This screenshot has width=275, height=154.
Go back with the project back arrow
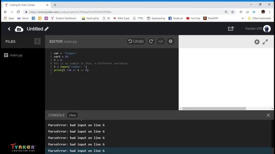tap(9, 29)
